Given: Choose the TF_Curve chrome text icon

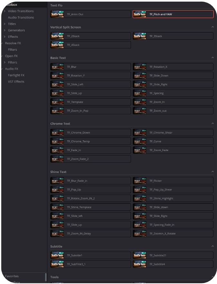Looking at the screenshot, I should pos(139,141).
